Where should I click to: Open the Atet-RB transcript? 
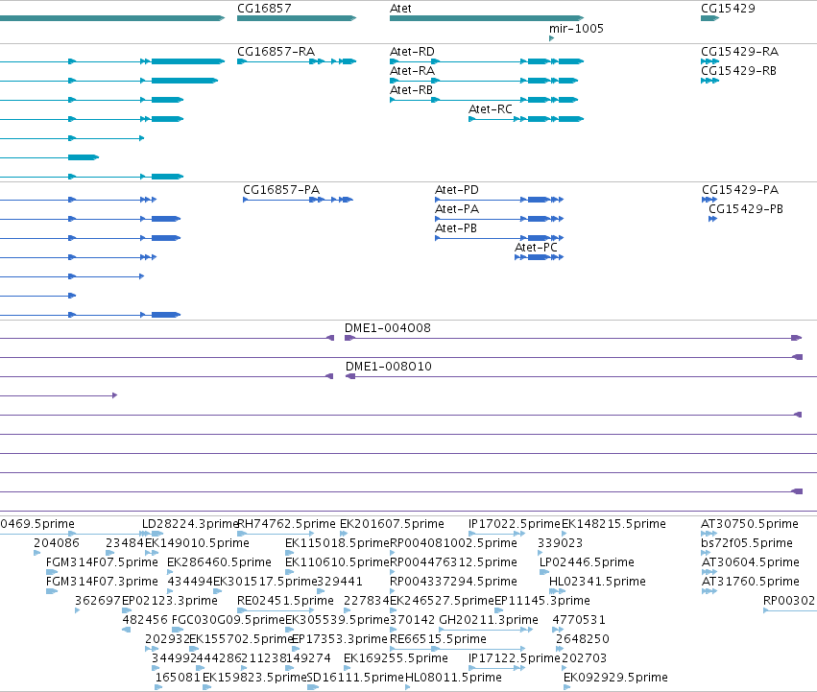pos(412,90)
